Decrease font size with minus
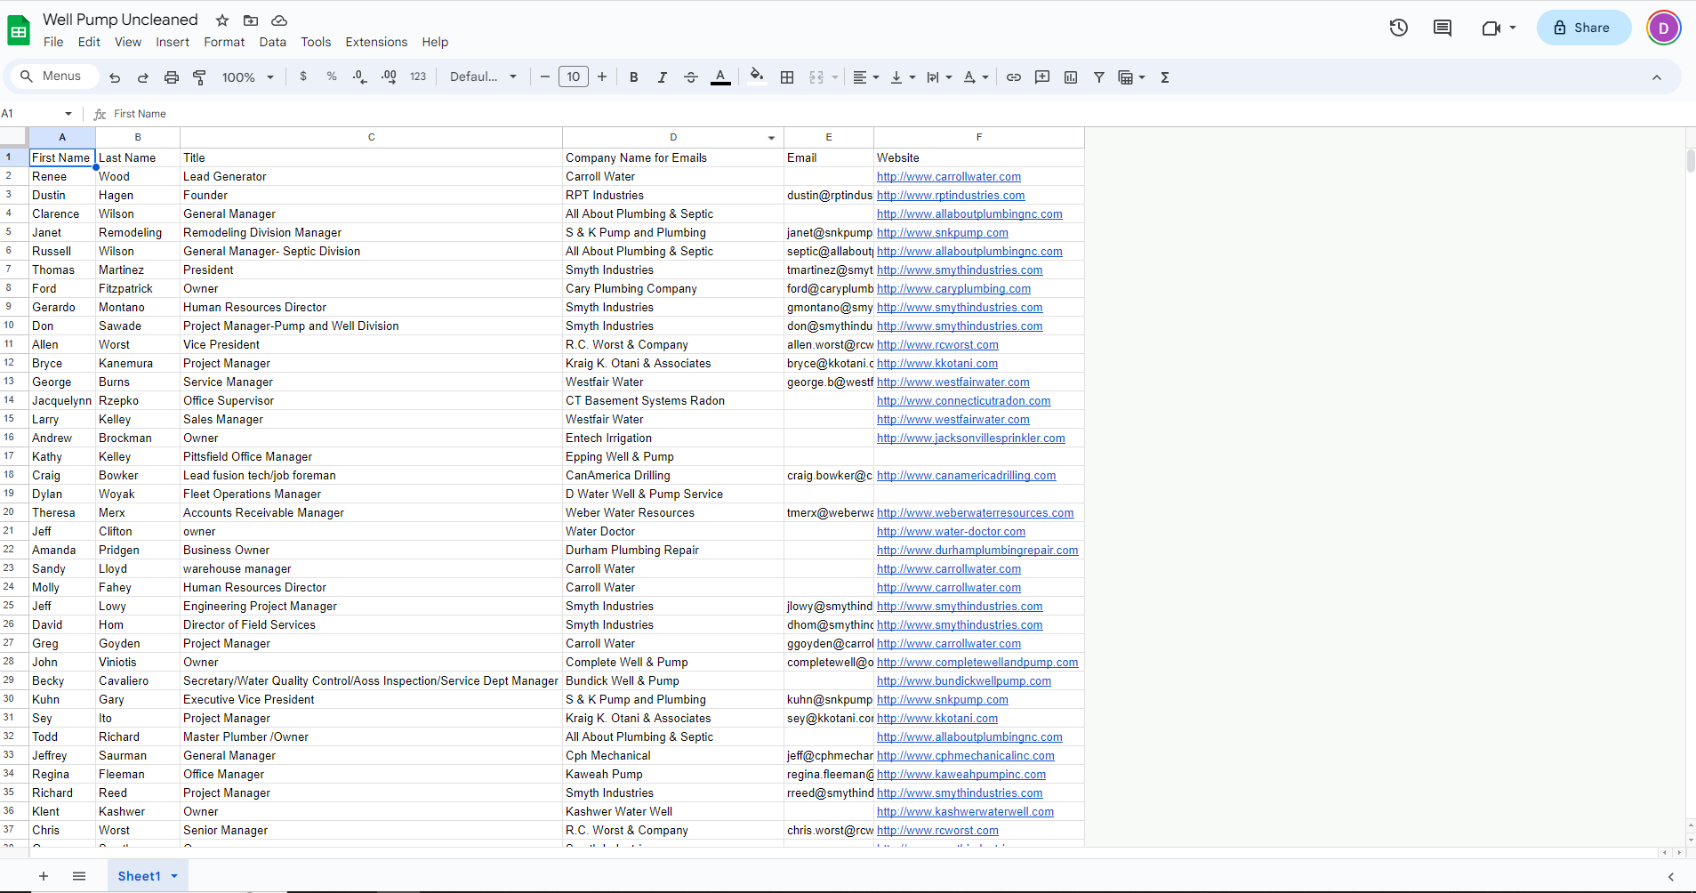 pos(545,77)
